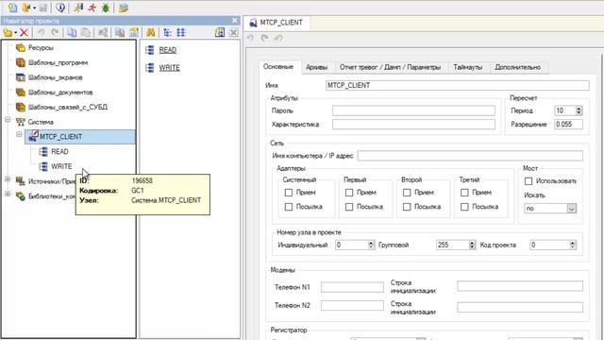Delete the selected item with the red X icon
Image resolution: width=604 pixels, height=340 pixels.
24,33
